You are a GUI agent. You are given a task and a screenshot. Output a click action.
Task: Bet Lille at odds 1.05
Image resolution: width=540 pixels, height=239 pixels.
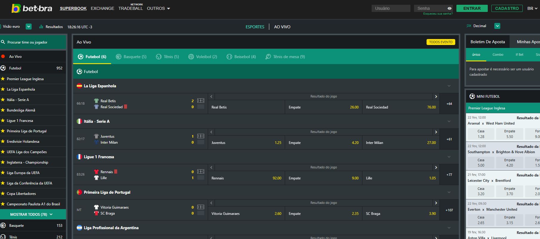(401, 178)
